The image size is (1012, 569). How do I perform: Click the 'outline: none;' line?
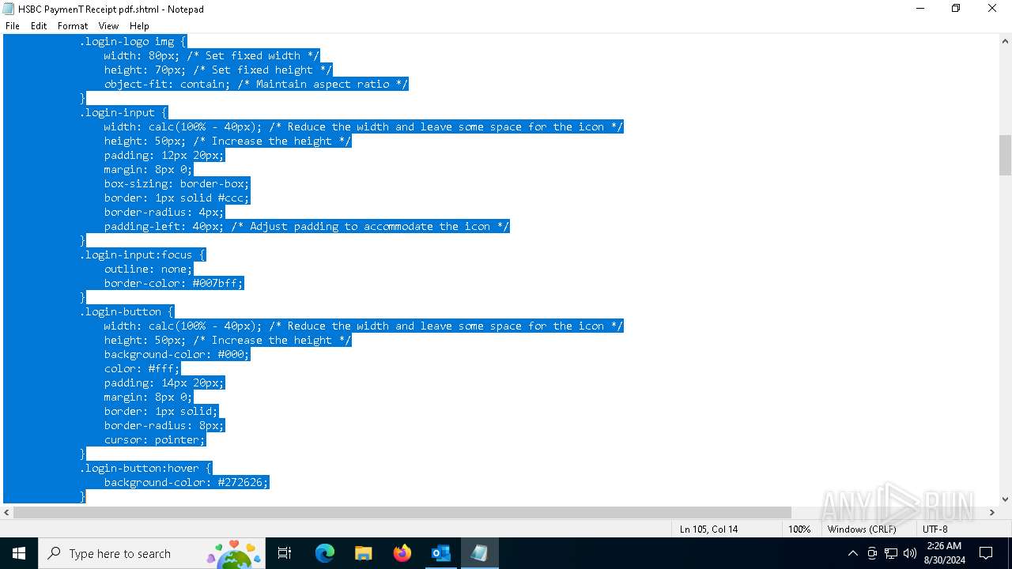(148, 269)
